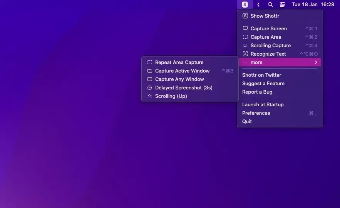The height and width of the screenshot is (208, 340).
Task: Open Spotlight search in the menu bar
Action: [x=270, y=5]
